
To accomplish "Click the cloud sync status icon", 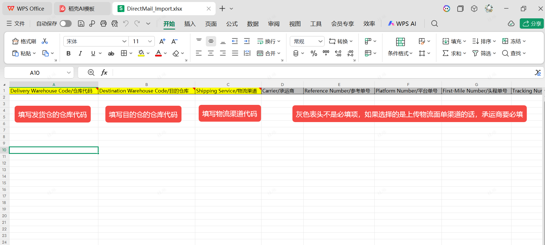I will [x=511, y=23].
